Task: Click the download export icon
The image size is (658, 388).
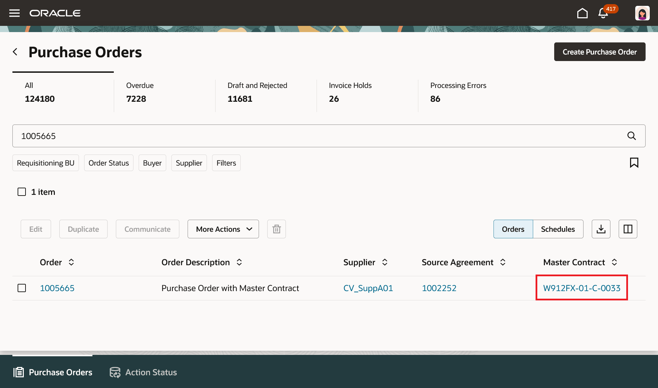Action: 601,229
